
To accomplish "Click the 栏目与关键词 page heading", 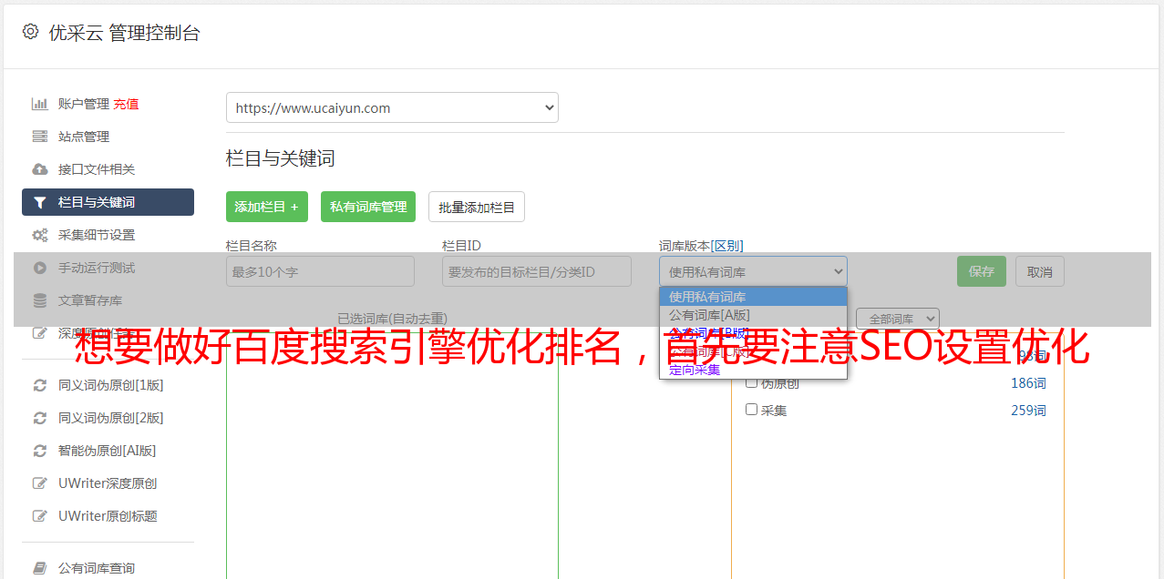I will [281, 158].
